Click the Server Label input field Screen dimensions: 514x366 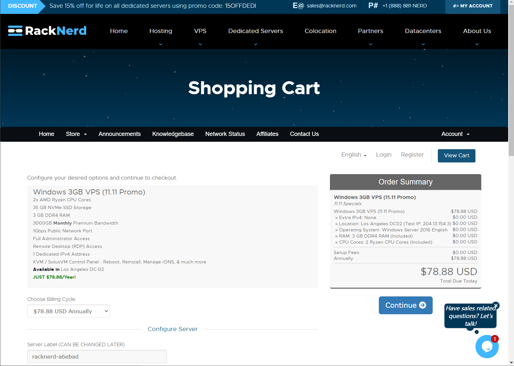[97, 357]
